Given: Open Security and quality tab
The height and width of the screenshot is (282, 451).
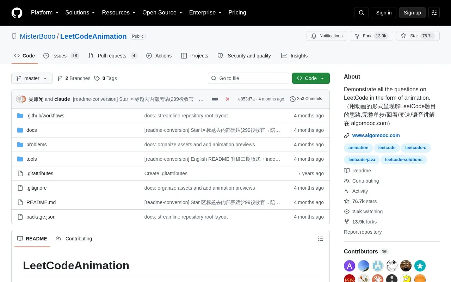Looking at the screenshot, I should tap(244, 56).
